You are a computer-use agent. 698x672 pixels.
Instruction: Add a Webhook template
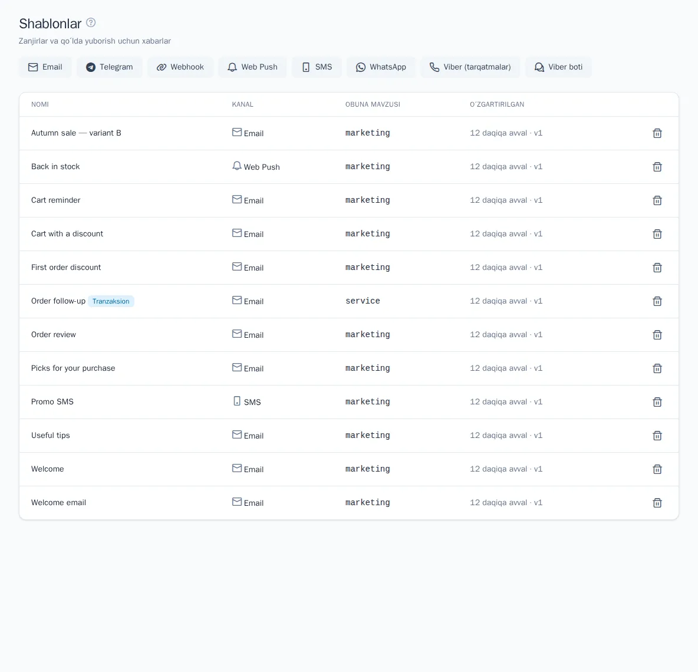pyautogui.click(x=180, y=67)
